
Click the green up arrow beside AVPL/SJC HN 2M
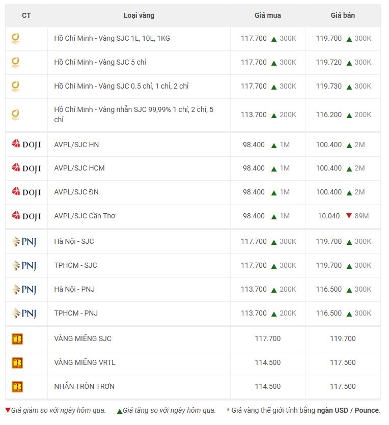(x=349, y=146)
